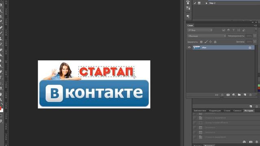The image size is (260, 146).
Task: Filter layers by shape layers icon
Action: coord(238,30)
